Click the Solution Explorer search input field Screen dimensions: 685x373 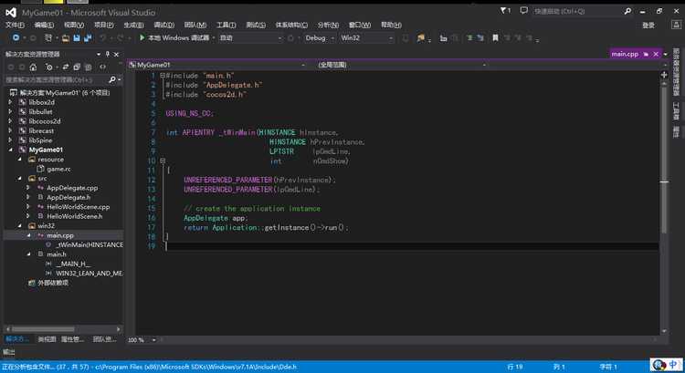pyautogui.click(x=56, y=80)
